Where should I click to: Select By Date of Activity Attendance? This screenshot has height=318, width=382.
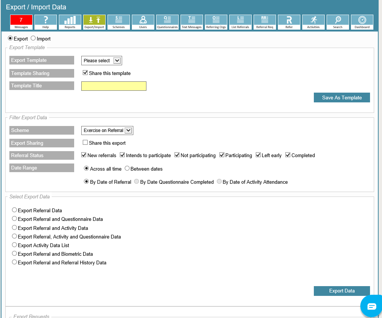[x=219, y=181]
